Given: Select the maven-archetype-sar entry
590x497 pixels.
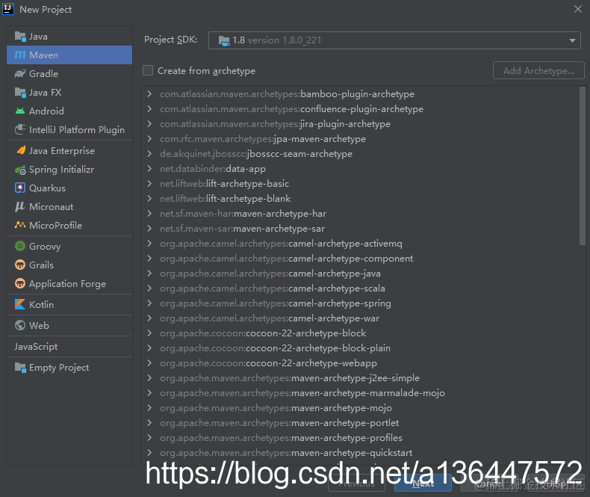Looking at the screenshot, I should click(242, 229).
